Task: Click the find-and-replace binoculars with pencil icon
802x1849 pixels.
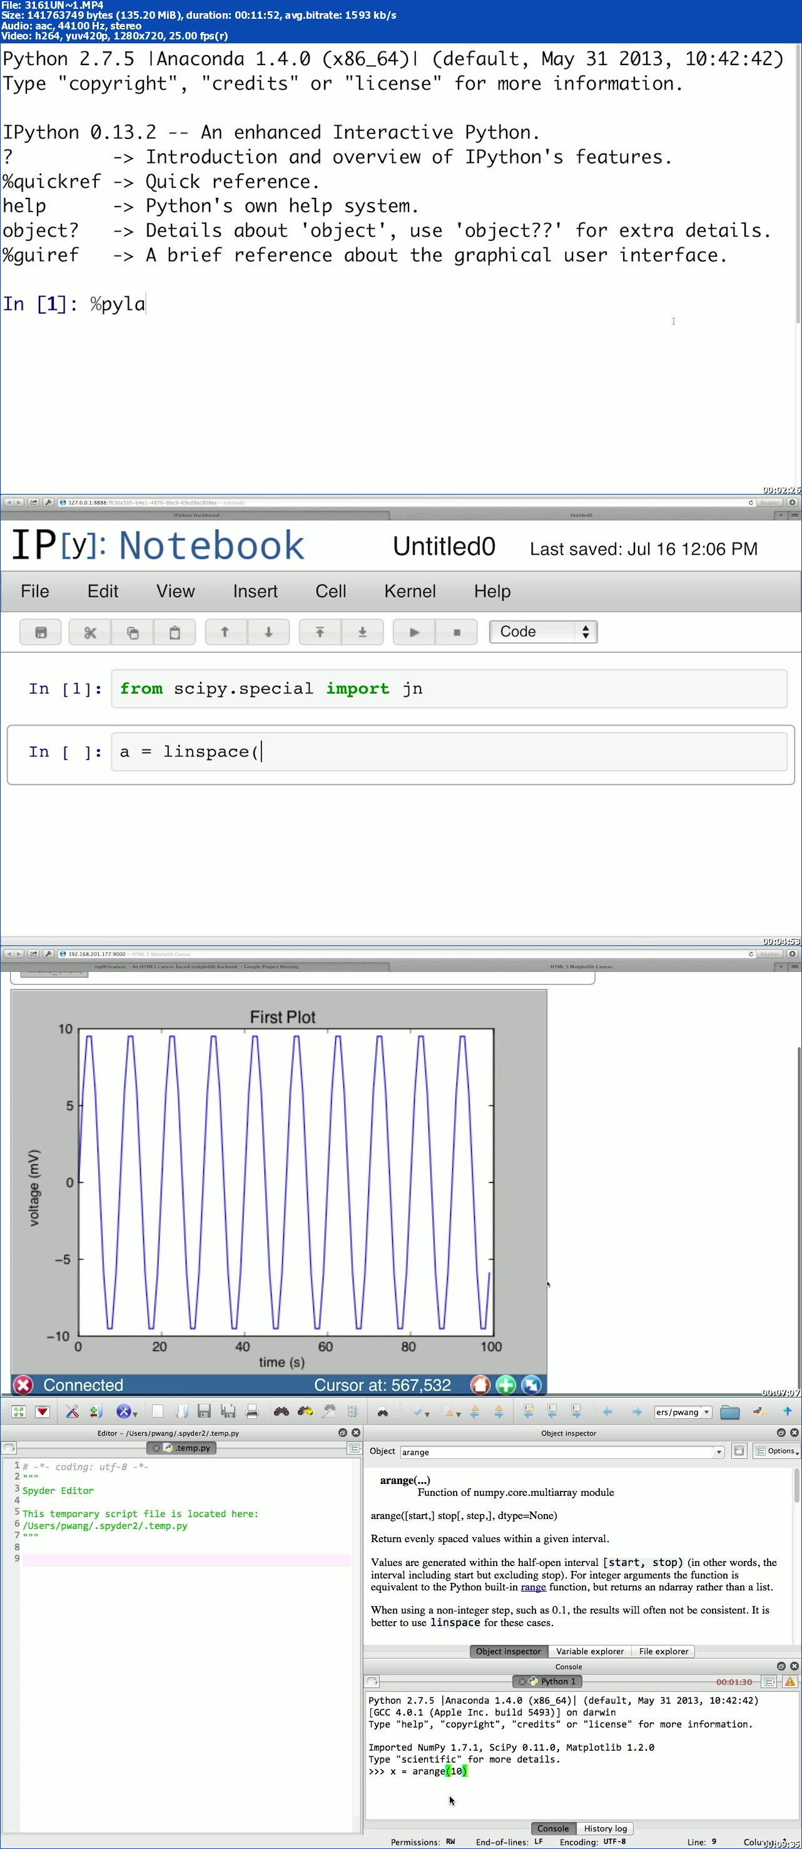Action: [x=305, y=1411]
